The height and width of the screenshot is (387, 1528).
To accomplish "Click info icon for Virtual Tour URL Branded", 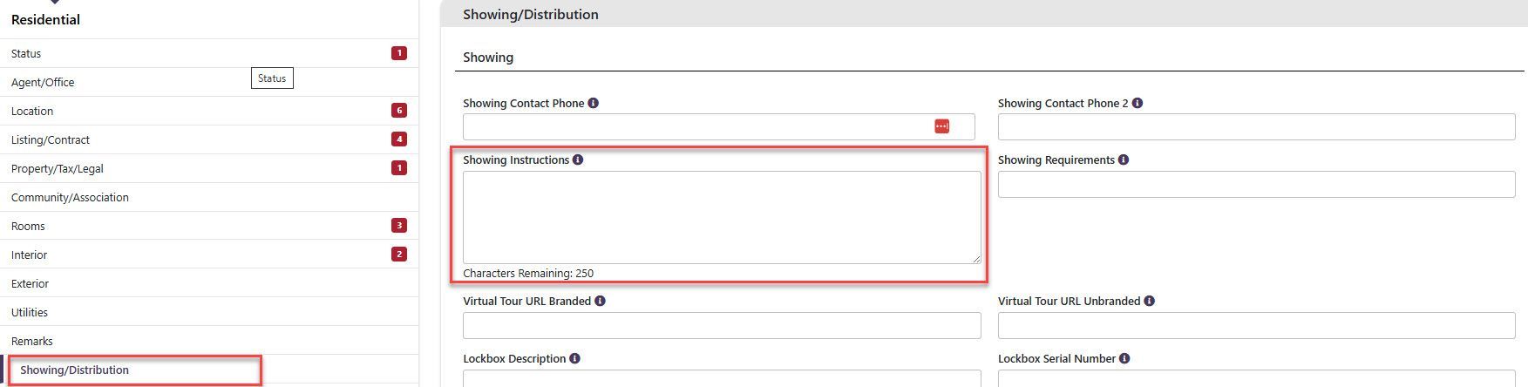I will point(600,301).
